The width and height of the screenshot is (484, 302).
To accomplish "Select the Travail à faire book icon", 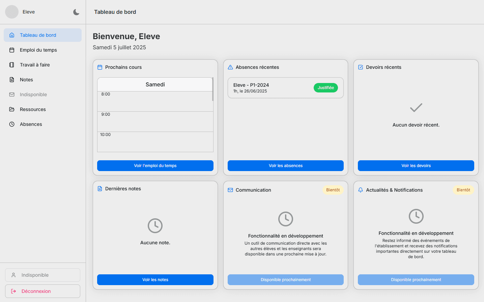I will pyautogui.click(x=11, y=65).
